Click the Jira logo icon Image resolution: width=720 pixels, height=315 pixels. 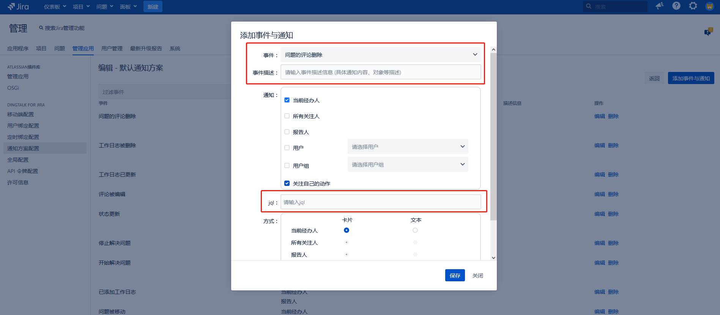point(11,6)
